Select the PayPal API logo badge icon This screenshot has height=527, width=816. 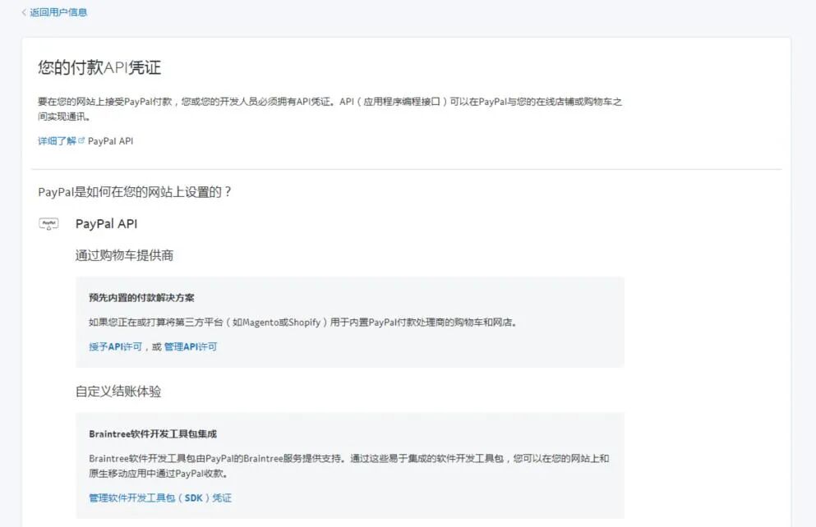click(x=48, y=223)
